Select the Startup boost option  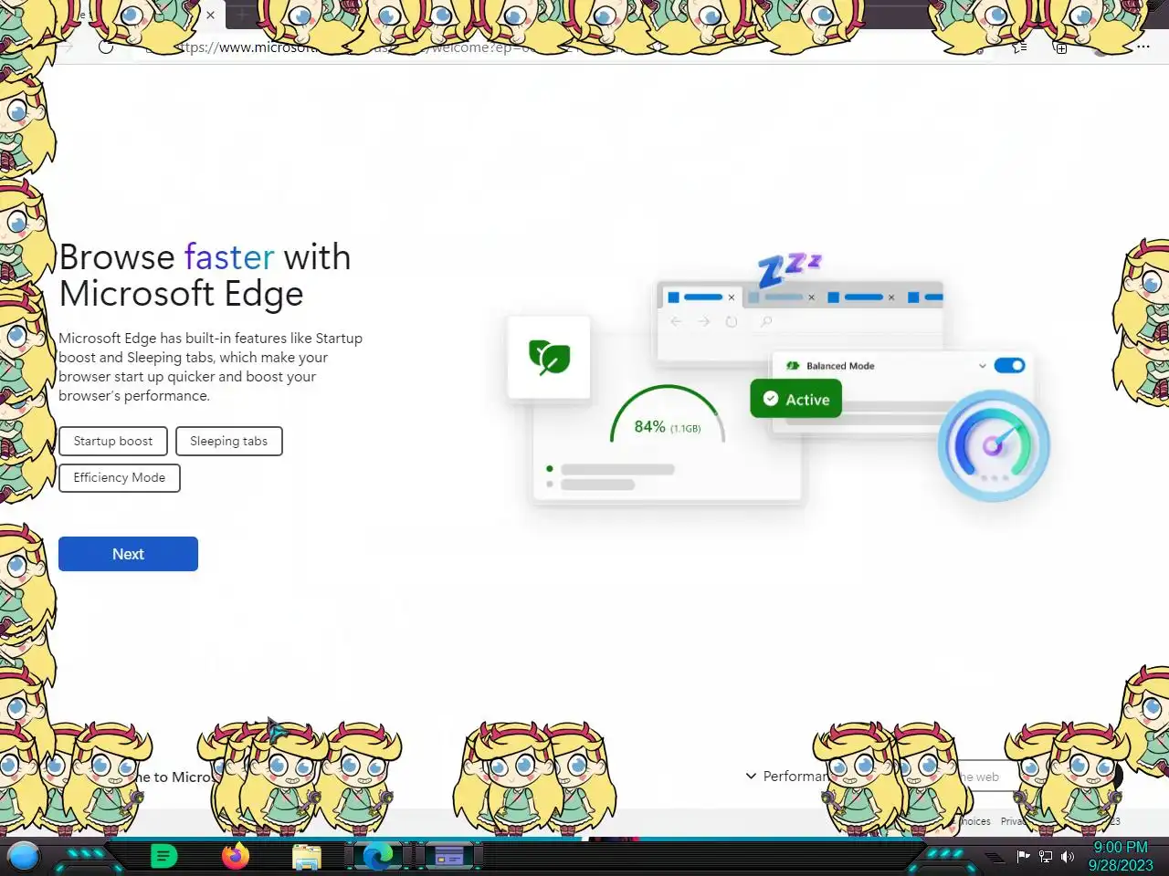[113, 441]
